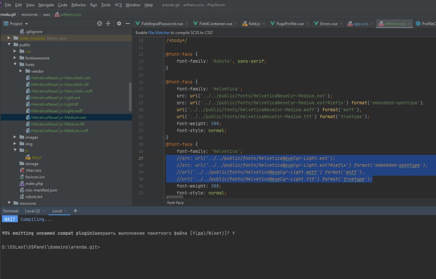The image size is (436, 279).
Task: Close the app.scss editor tab
Action: tap(372, 24)
